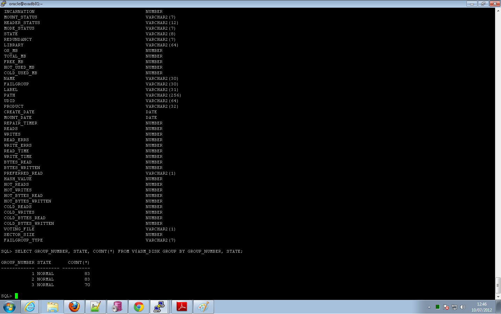This screenshot has width=501, height=314.
Task: Click the COLD_BYTES_WRITTEN column name
Action: [x=29, y=223]
